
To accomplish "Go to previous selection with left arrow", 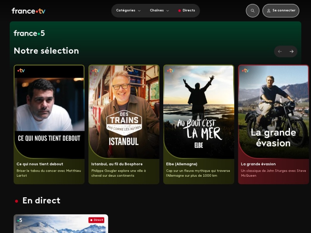I will coord(280,52).
